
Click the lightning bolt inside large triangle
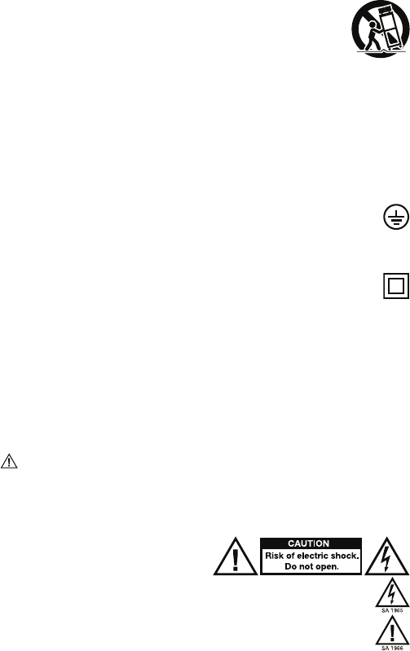(x=386, y=559)
